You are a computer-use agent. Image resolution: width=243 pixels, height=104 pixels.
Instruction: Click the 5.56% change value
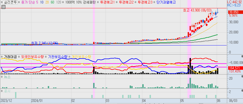click(233, 16)
